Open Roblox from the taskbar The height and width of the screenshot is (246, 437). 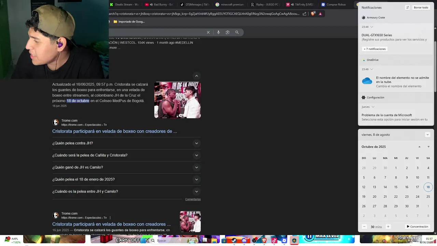(x=284, y=241)
